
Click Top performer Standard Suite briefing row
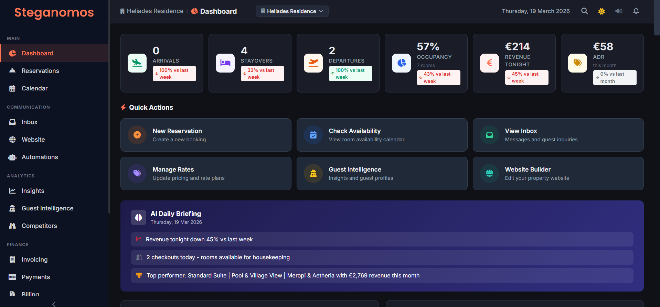(x=382, y=276)
